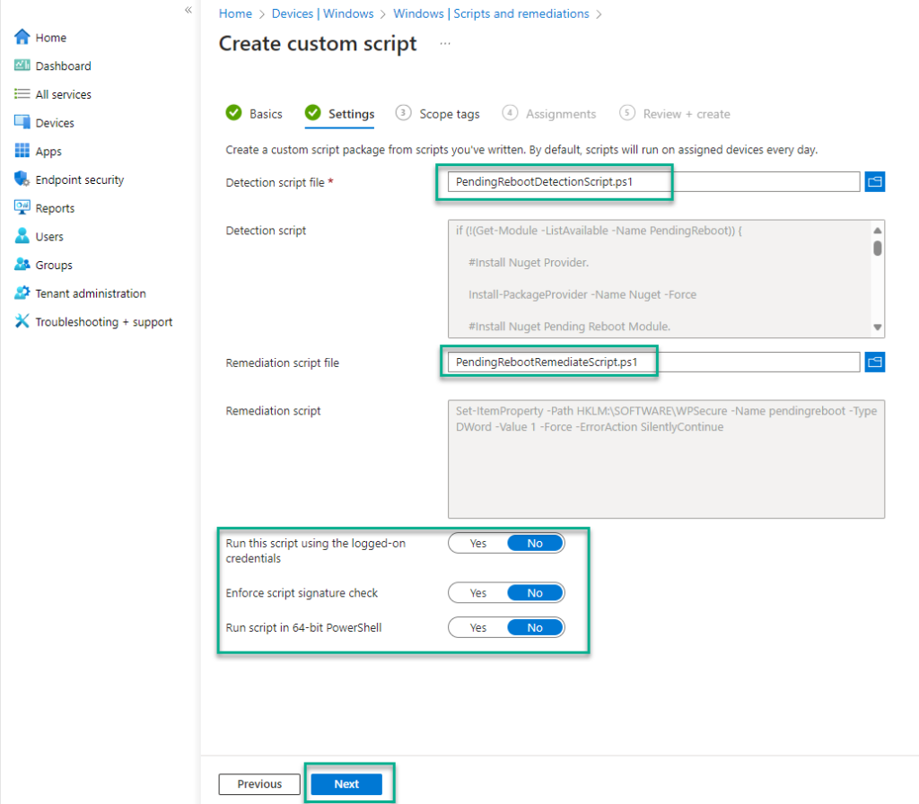
Task: Click the Troubleshooting + support tools icon
Action: coord(22,321)
